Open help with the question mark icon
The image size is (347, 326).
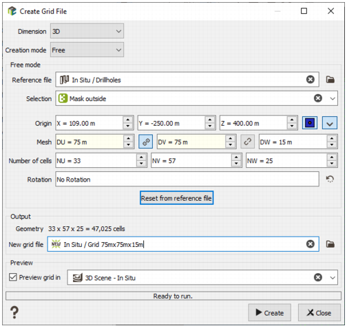coord(14,312)
